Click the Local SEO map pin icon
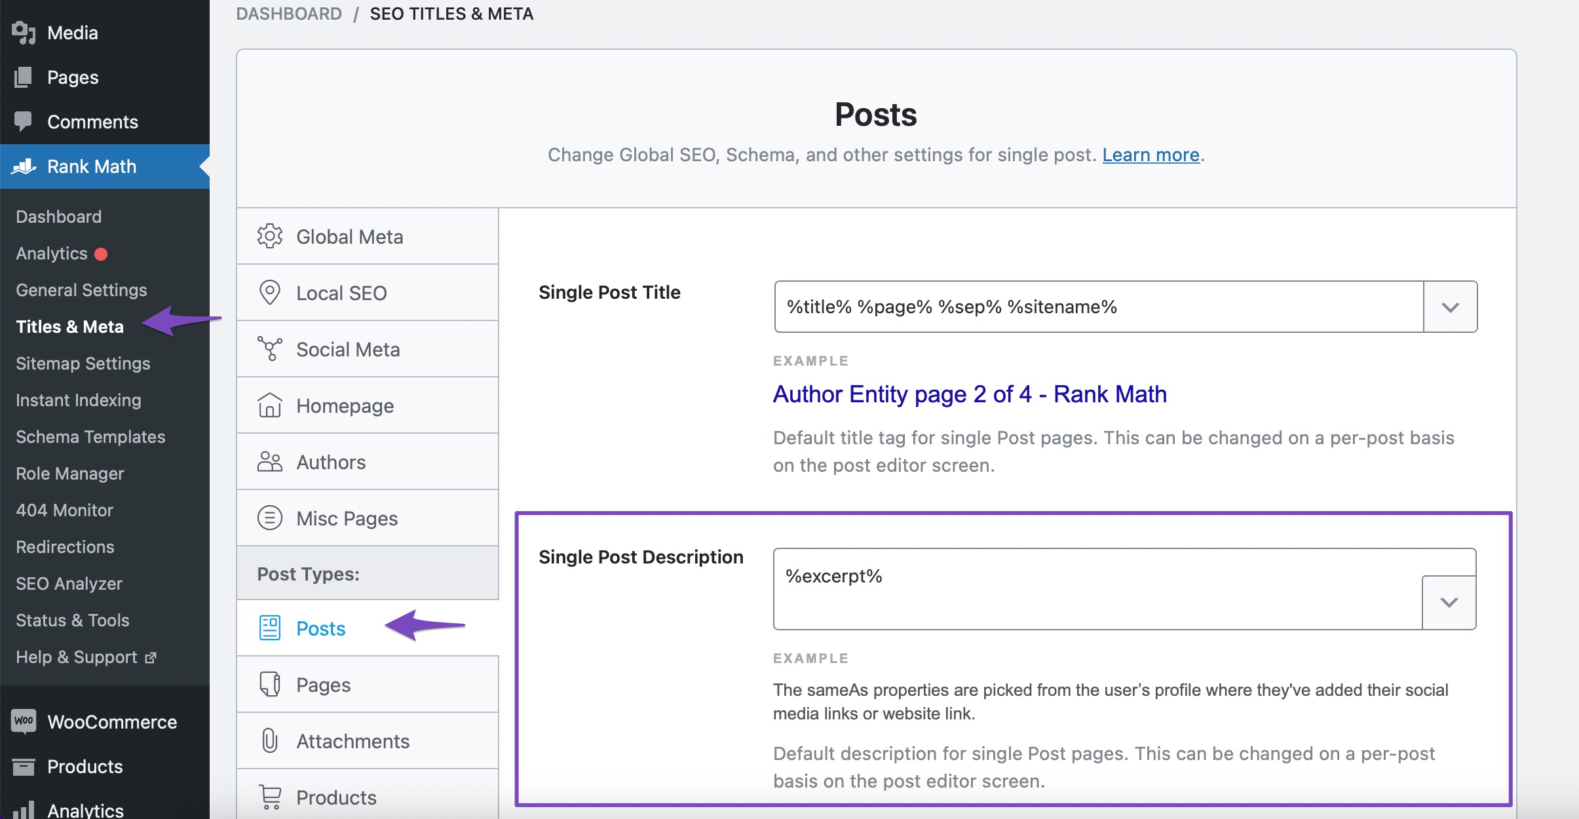 point(270,293)
